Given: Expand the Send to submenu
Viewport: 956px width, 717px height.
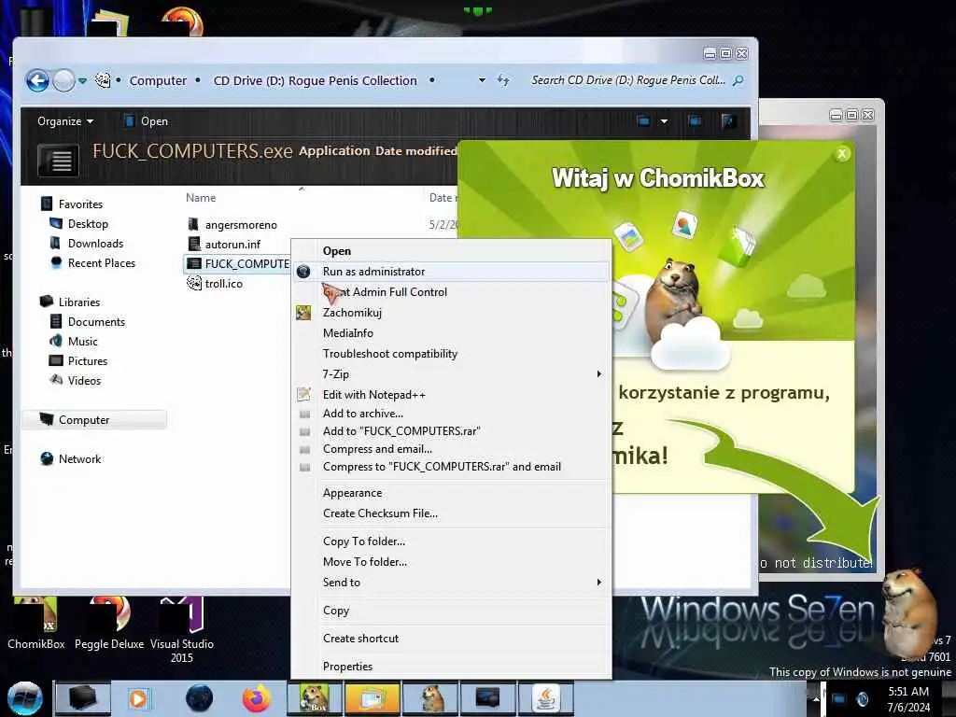Looking at the screenshot, I should coord(451,583).
